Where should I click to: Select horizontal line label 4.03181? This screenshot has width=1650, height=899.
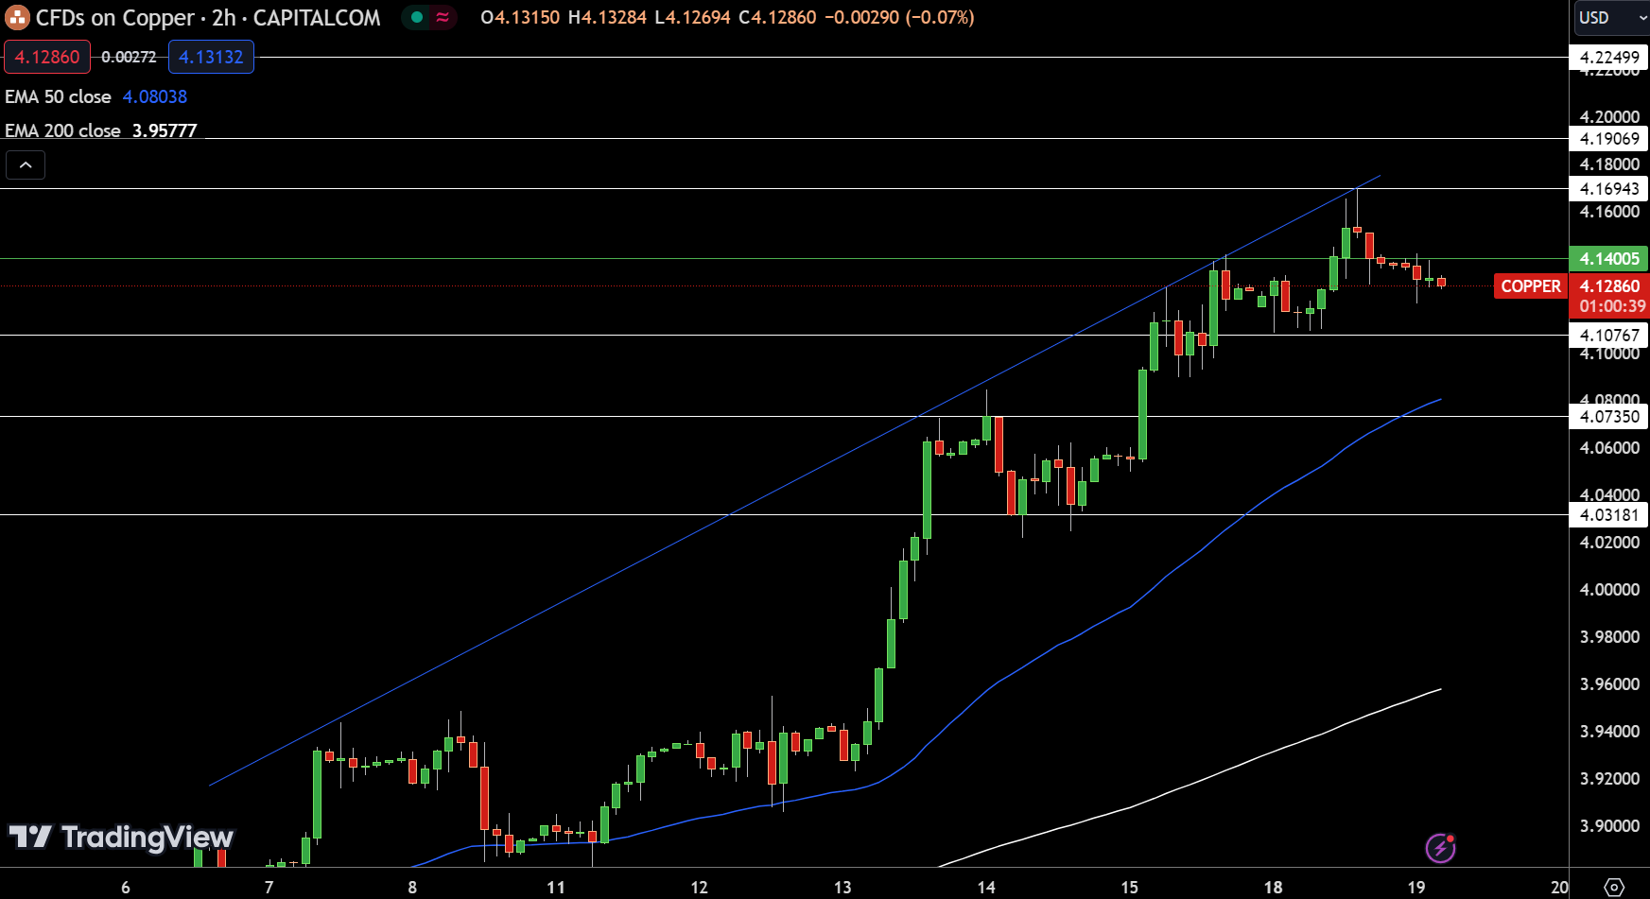click(1609, 514)
